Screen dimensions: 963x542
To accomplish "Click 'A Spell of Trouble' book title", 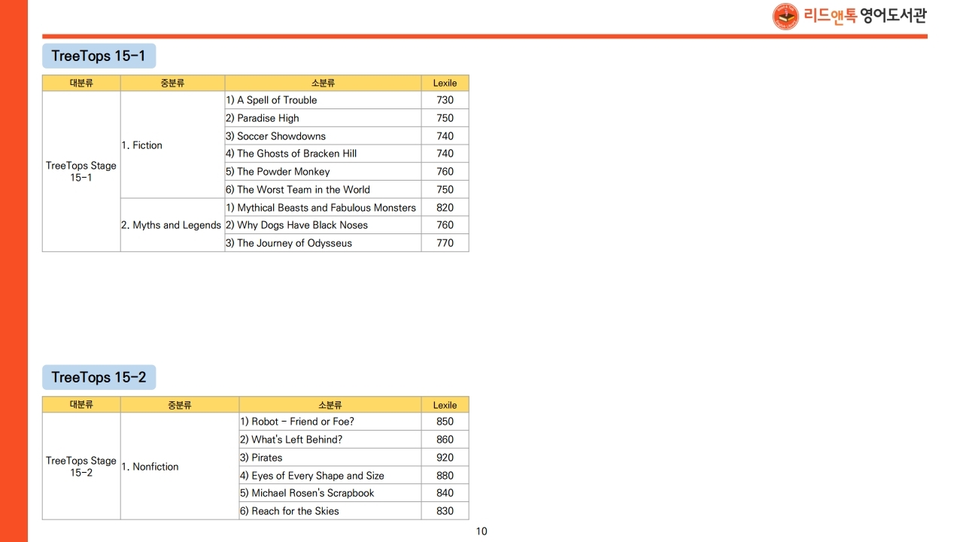I will click(276, 100).
